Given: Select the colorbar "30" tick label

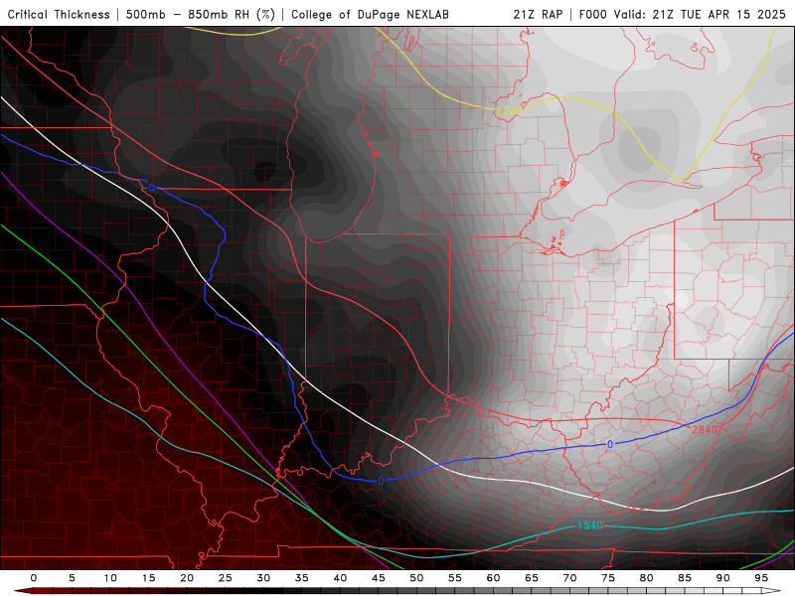Looking at the screenshot, I should click(x=263, y=578).
